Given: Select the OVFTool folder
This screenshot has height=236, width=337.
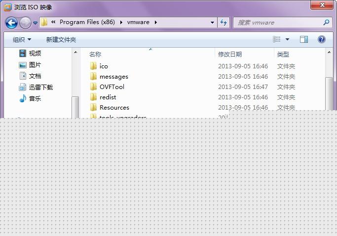Looking at the screenshot, I should coord(112,87).
